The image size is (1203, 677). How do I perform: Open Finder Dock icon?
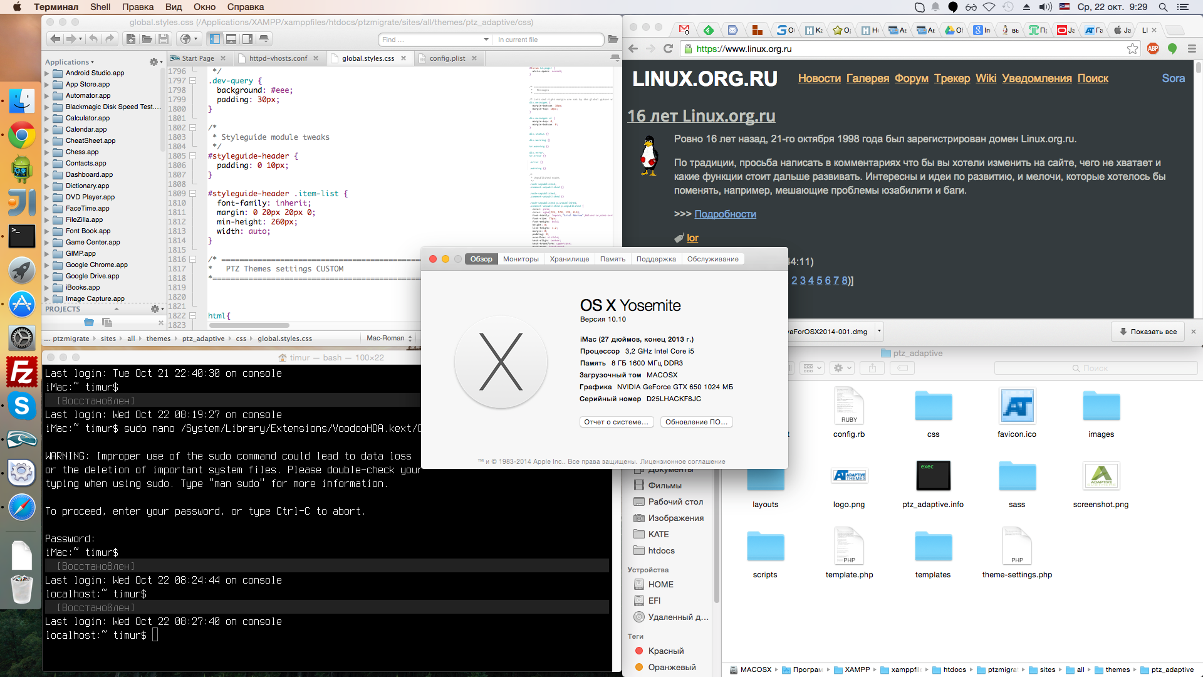coord(22,101)
